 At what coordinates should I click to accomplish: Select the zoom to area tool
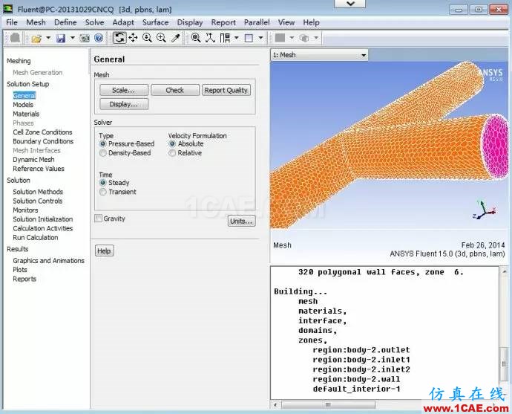point(161,38)
